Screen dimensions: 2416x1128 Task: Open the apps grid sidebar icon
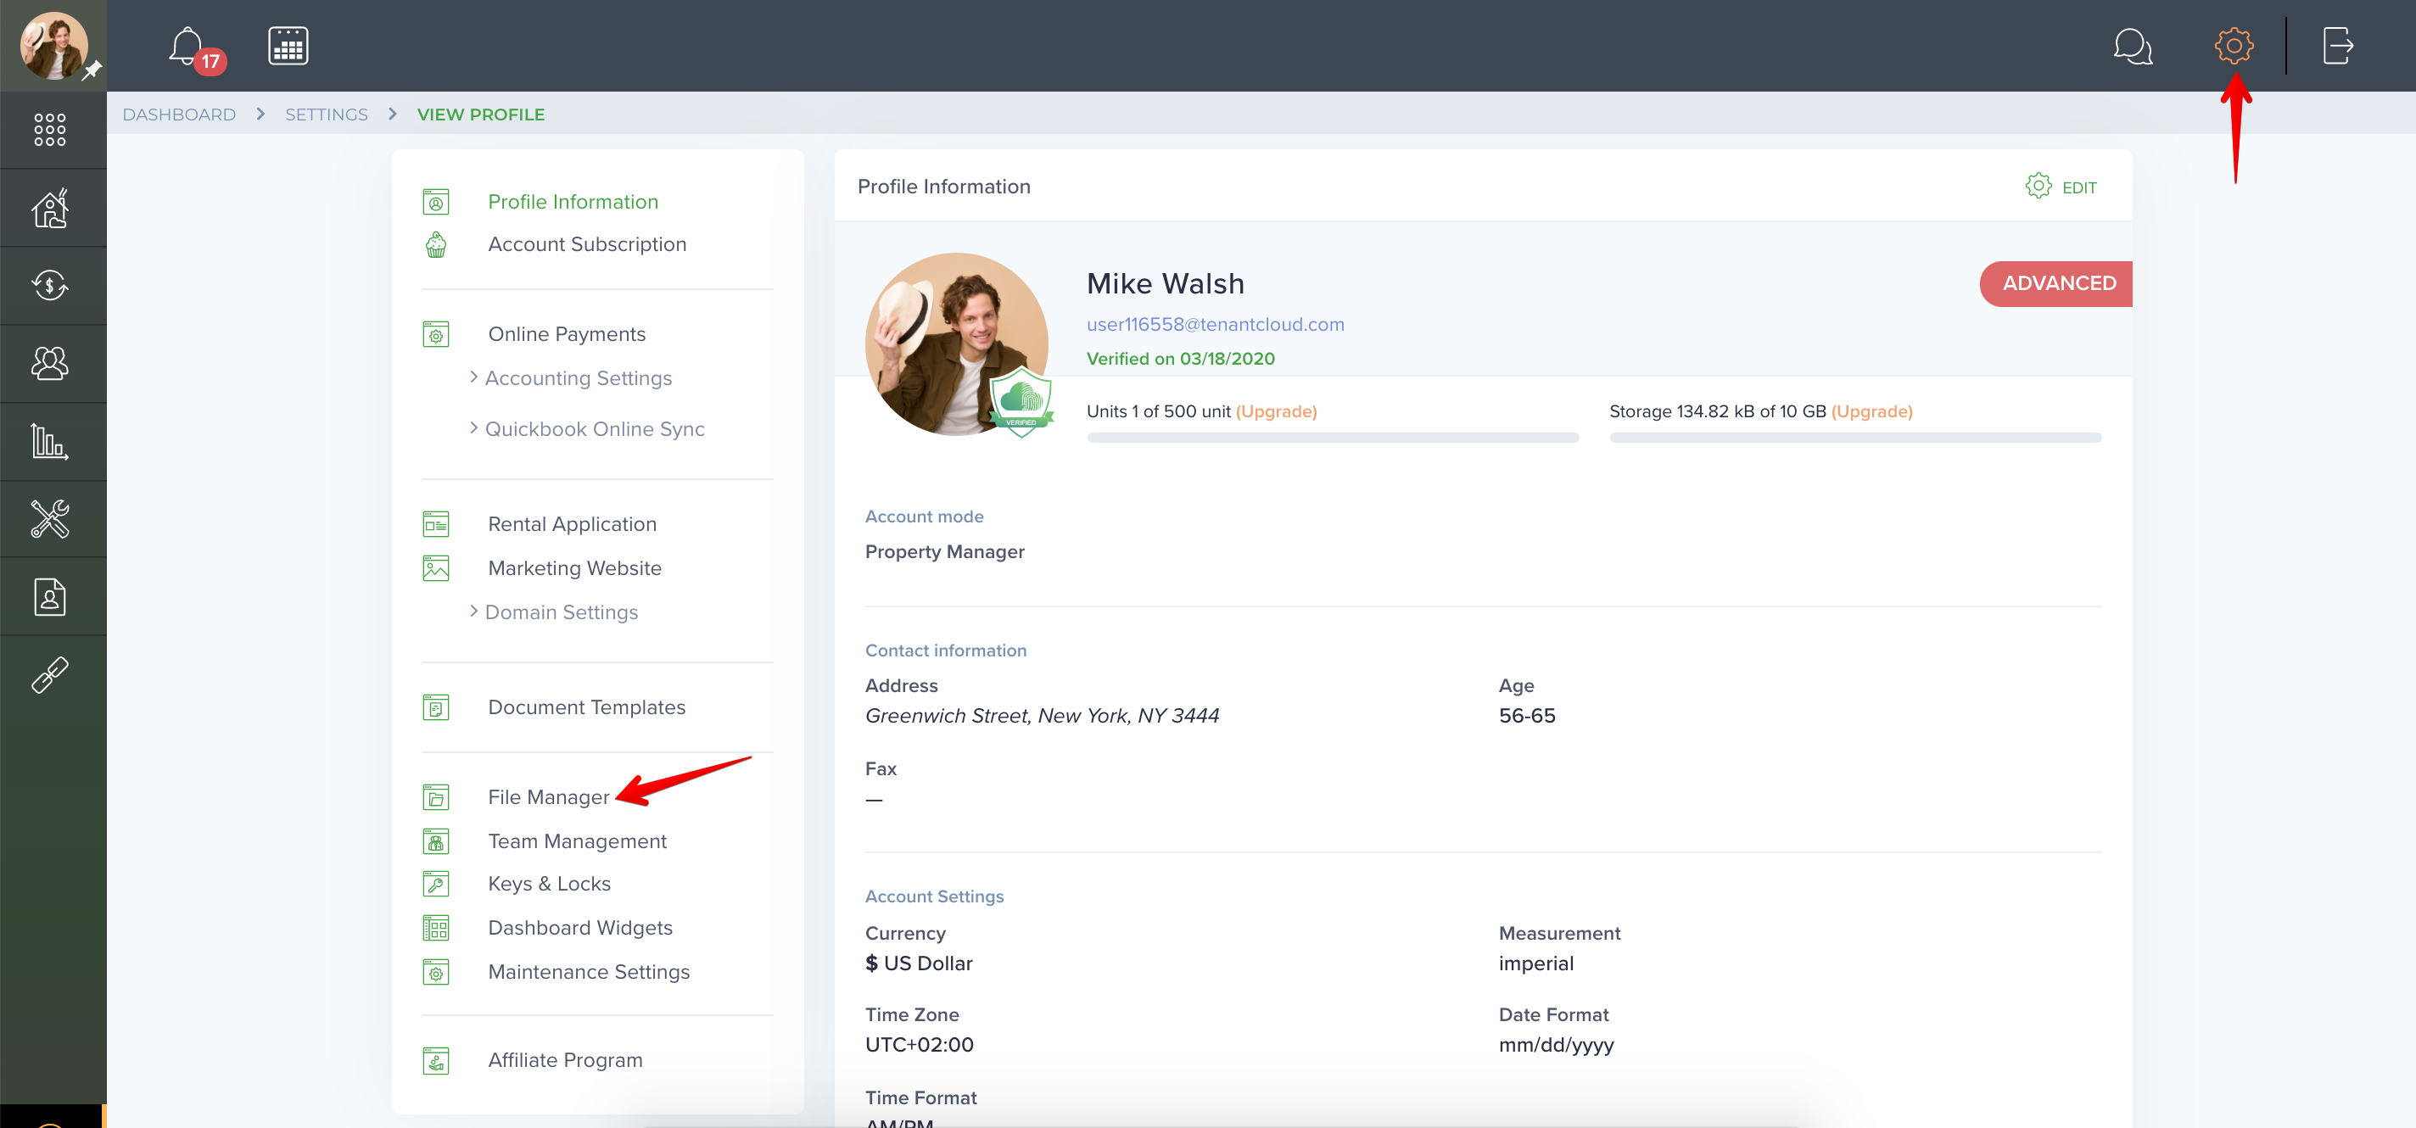[50, 130]
